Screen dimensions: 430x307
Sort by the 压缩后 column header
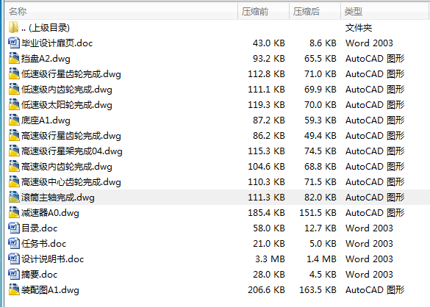[315, 11]
